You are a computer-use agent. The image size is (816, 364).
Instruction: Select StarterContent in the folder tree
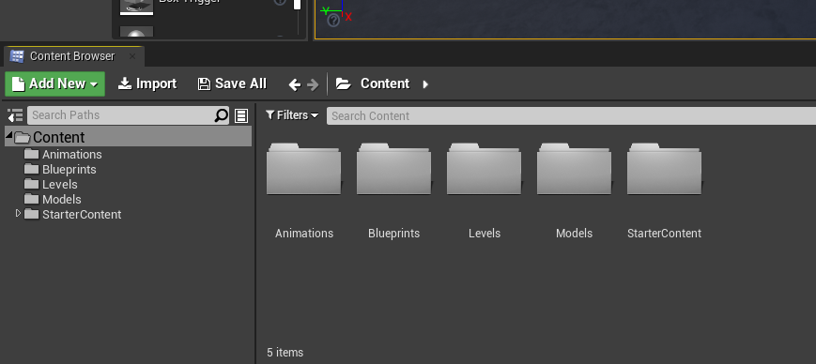(x=82, y=215)
